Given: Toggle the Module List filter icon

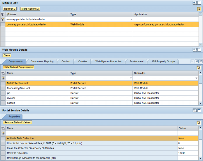Looking at the screenshot, I should click(x=199, y=9).
